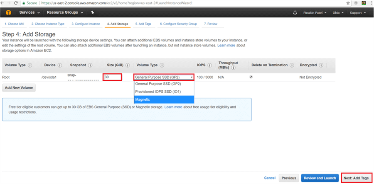Open the notifications bell icon

295,13
